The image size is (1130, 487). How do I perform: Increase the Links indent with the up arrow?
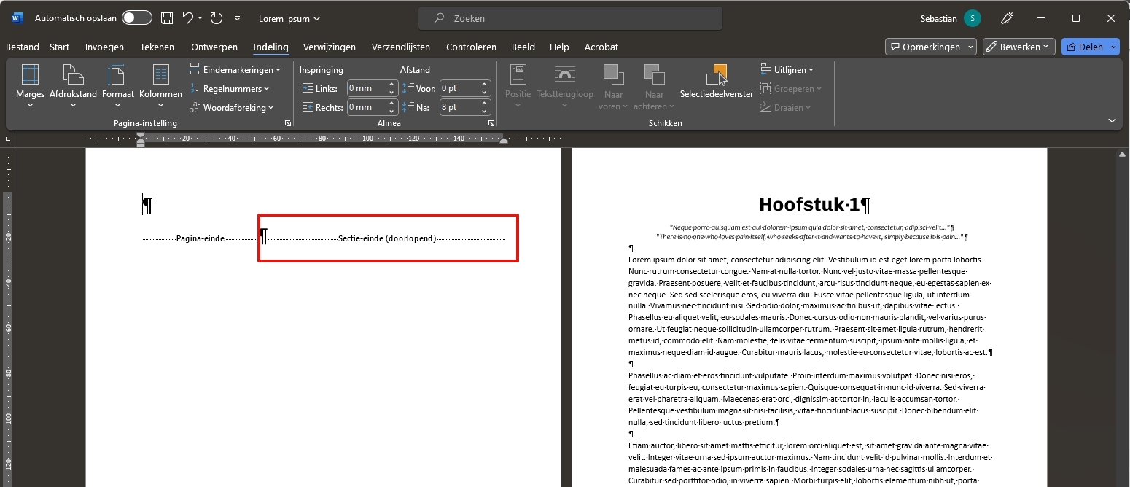point(391,85)
